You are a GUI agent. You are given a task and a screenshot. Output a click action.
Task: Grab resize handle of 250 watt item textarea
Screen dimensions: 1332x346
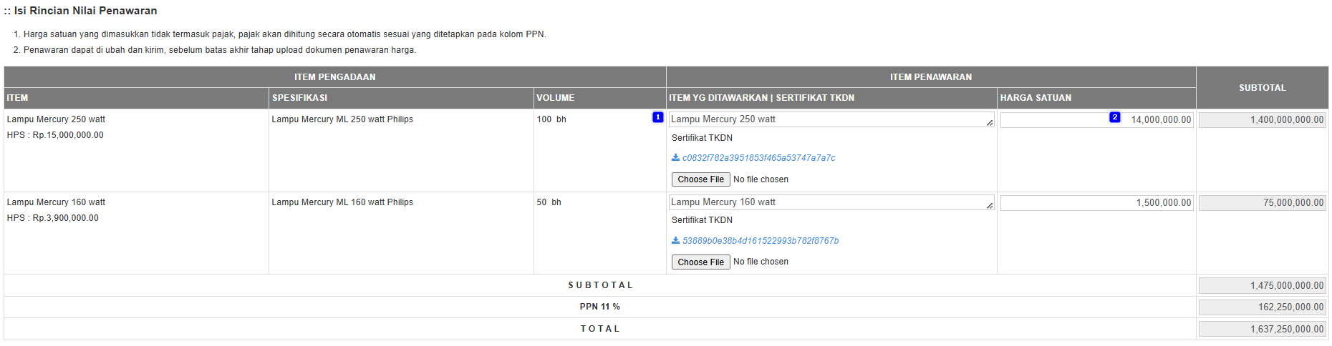(x=990, y=123)
